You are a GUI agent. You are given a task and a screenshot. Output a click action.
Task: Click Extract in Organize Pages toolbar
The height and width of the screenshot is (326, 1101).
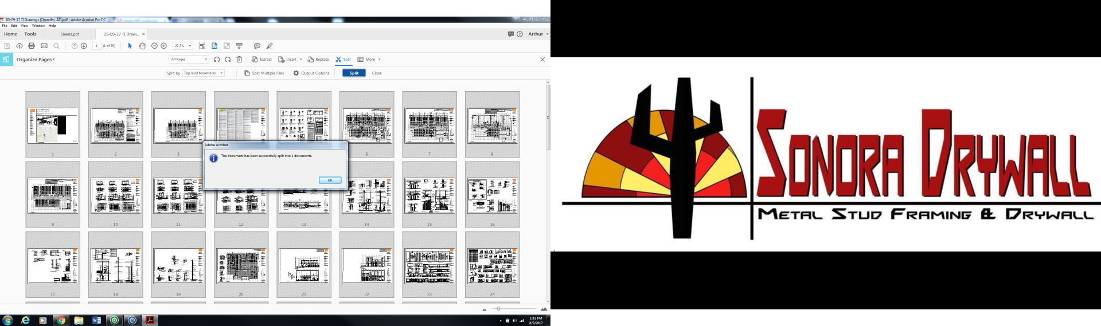click(261, 60)
